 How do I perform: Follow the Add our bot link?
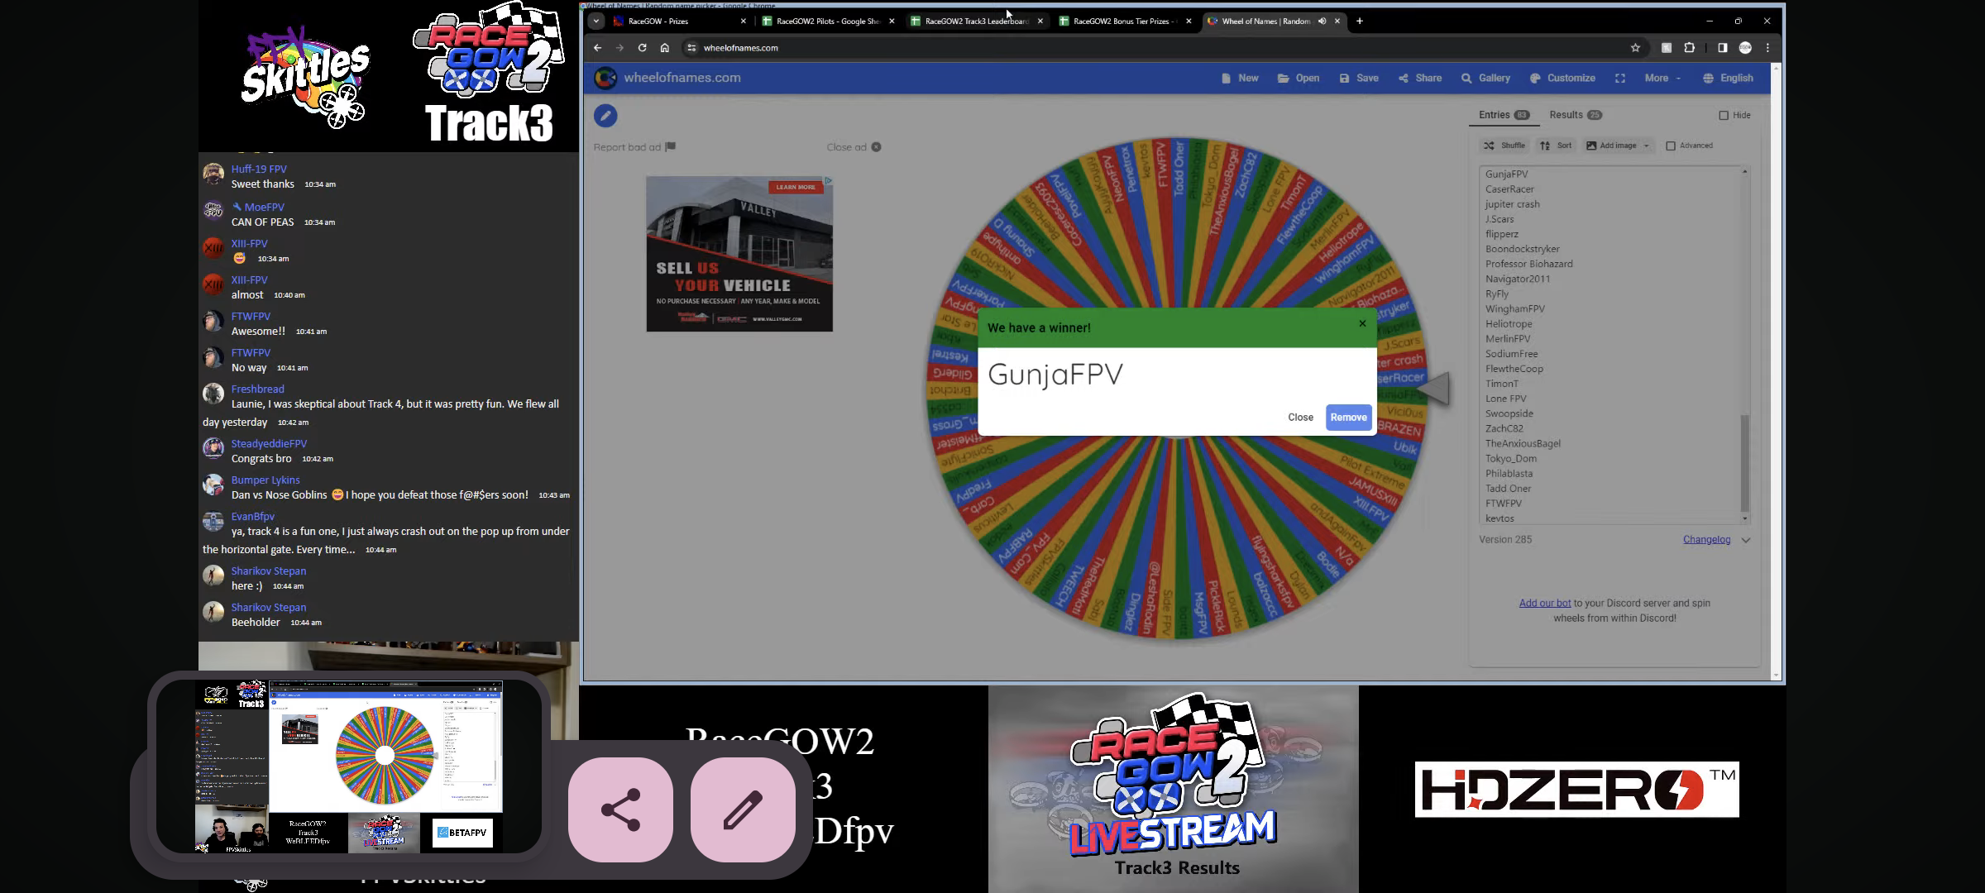pyautogui.click(x=1544, y=603)
